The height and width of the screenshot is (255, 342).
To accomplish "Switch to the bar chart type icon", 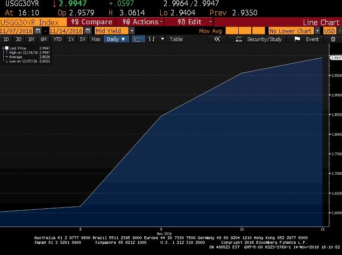I will pyautogui.click(x=151, y=39).
